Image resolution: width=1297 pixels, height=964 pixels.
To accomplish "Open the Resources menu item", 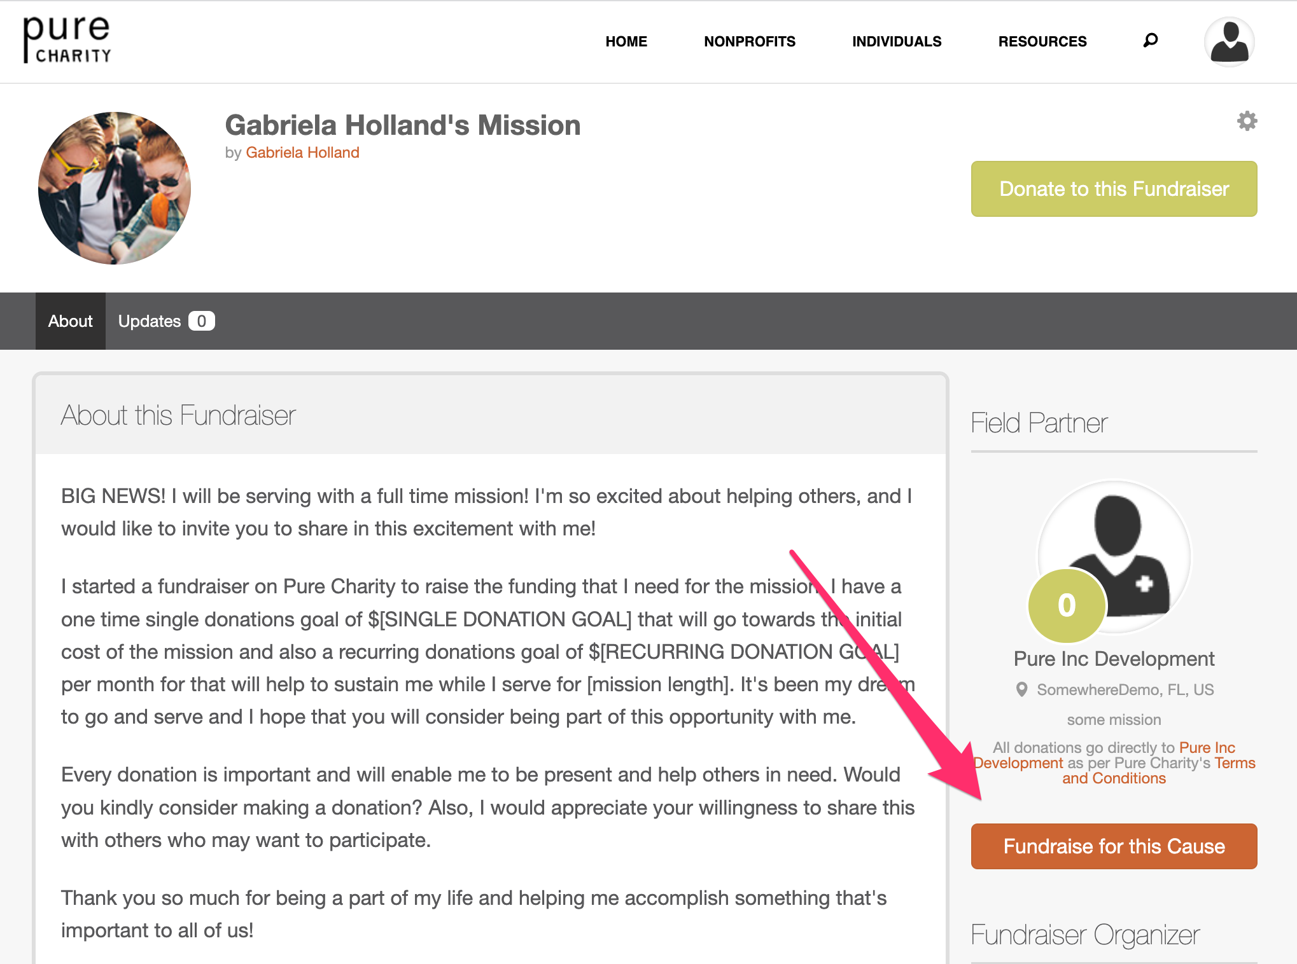I will [1042, 41].
